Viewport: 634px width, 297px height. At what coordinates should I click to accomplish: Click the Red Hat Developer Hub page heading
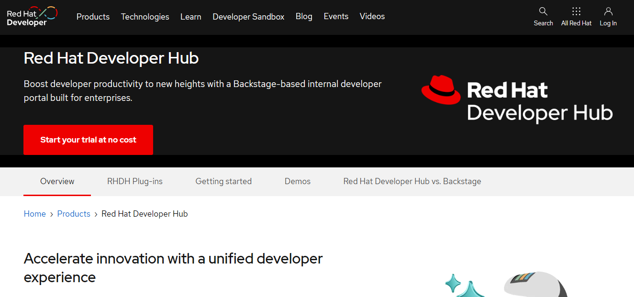(x=111, y=58)
